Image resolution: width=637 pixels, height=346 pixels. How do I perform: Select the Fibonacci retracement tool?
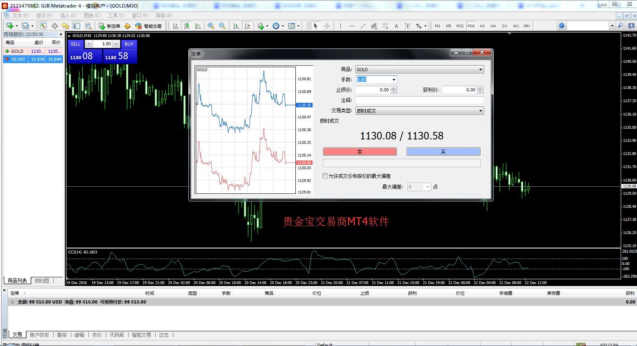click(385, 26)
